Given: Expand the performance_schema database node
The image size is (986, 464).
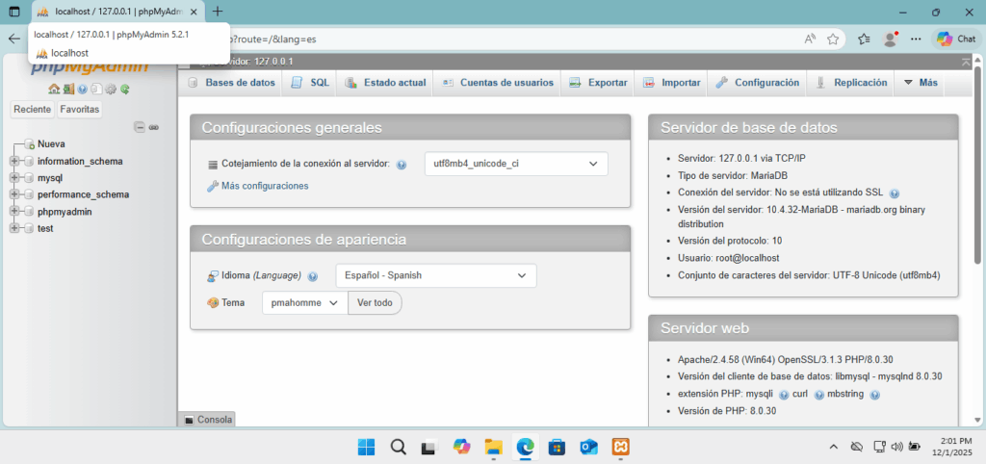Looking at the screenshot, I should click(14, 194).
